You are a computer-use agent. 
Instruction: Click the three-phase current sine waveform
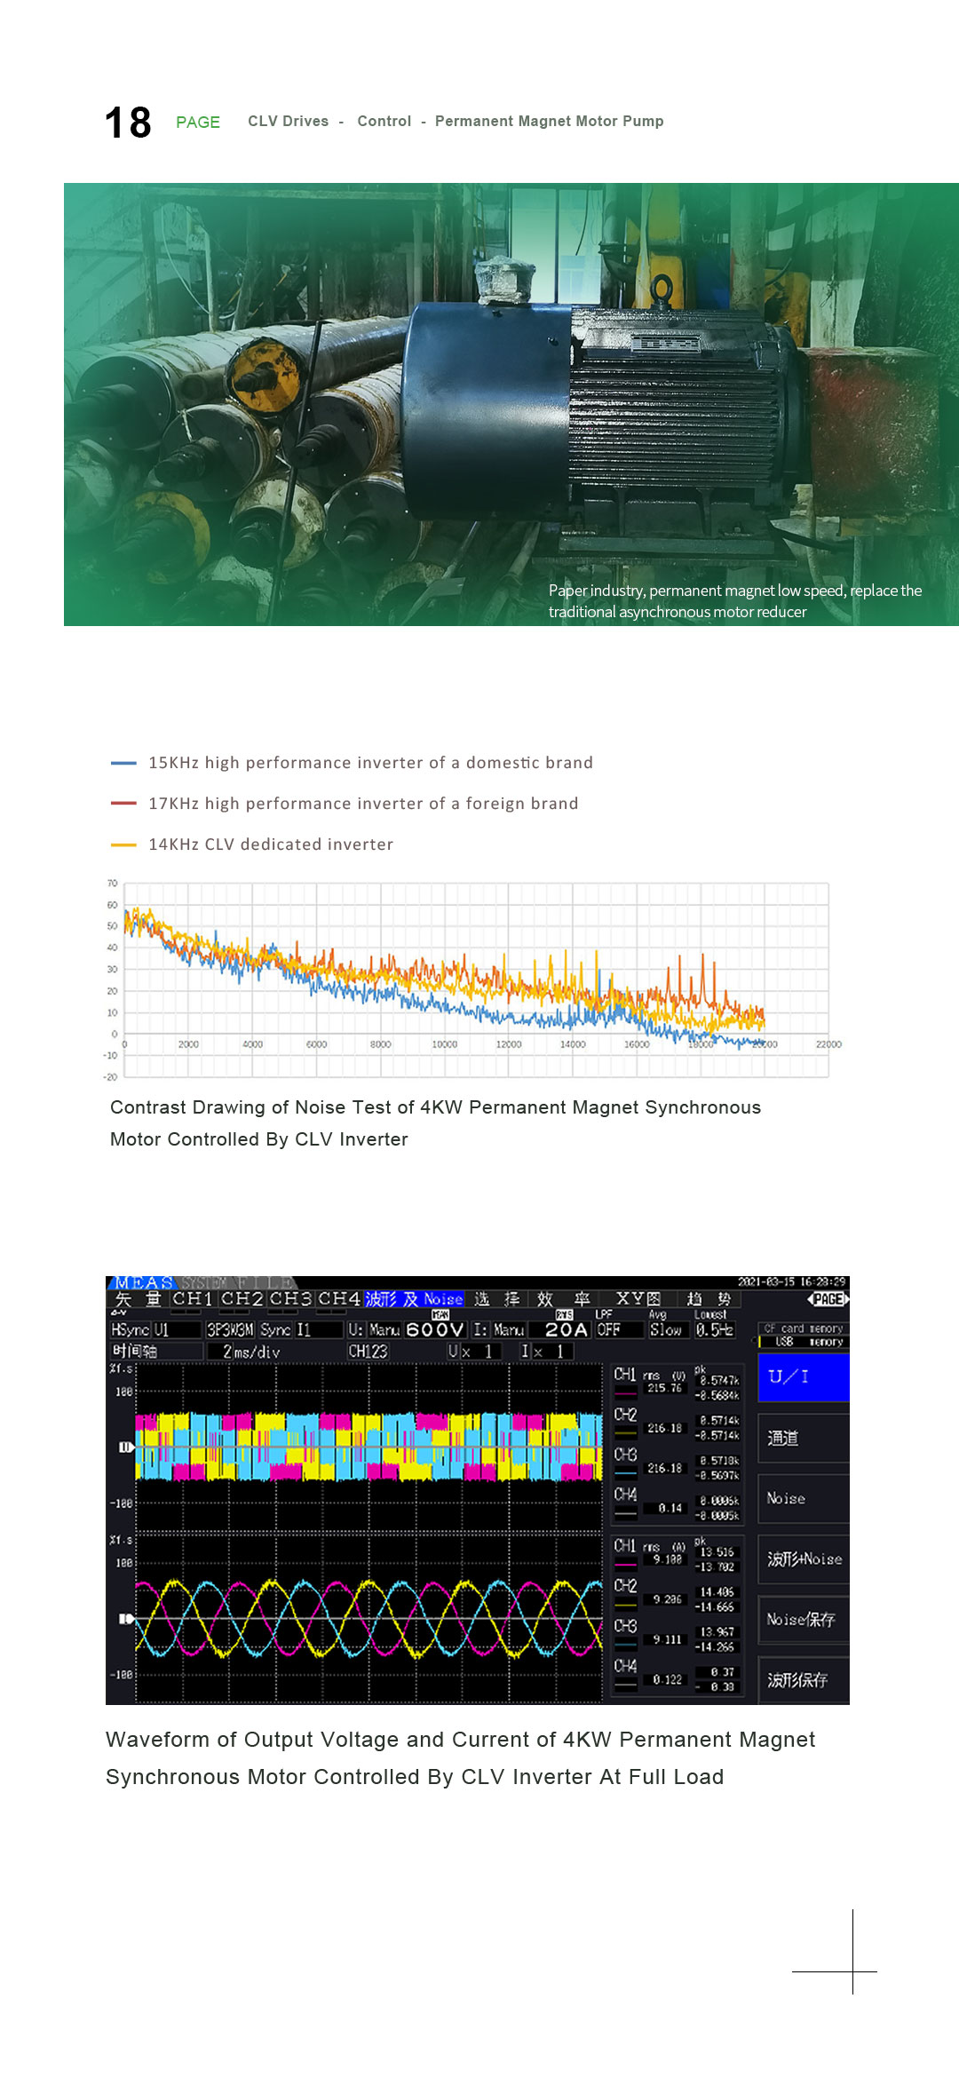point(369,1619)
